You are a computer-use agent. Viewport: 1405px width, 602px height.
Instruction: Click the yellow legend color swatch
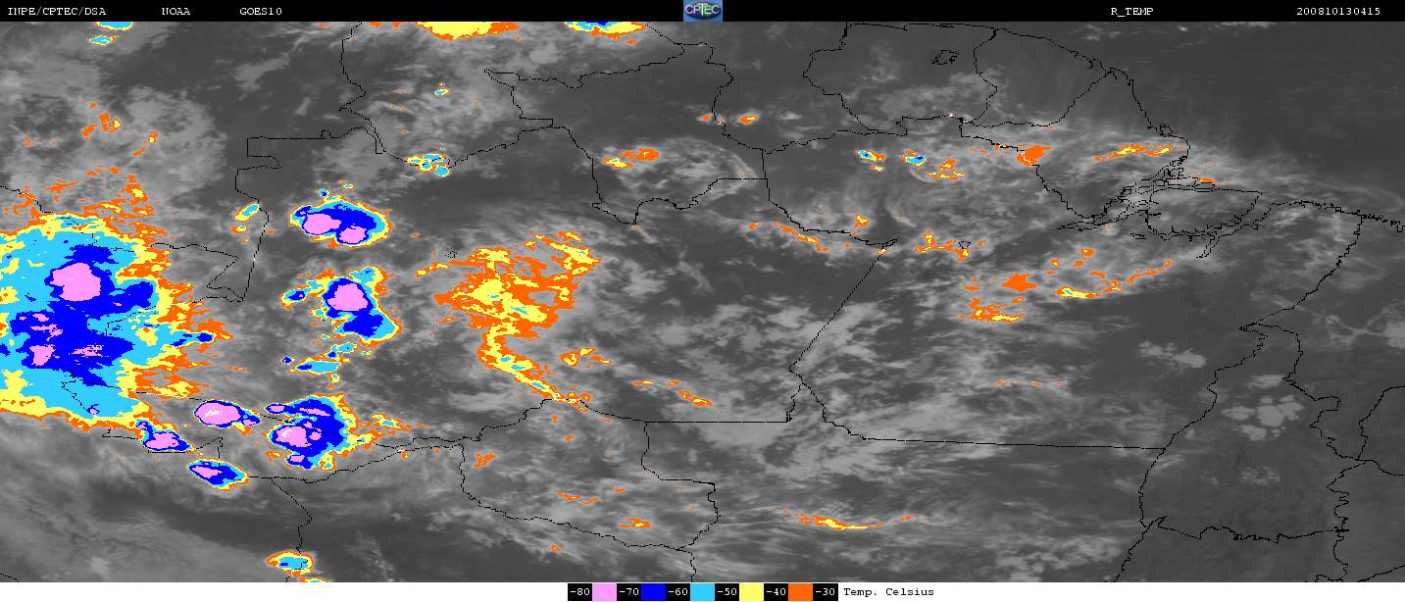point(751,592)
